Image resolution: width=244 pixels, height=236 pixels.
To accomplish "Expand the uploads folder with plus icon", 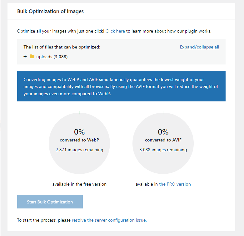I will 25,57.
